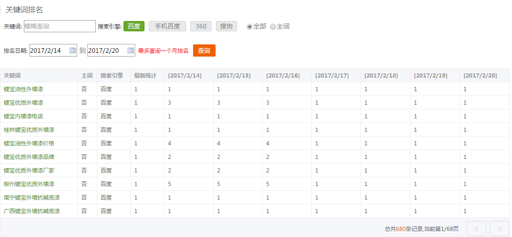Select the 全部 radio option
Screen dimensions: 512x237
250,27
